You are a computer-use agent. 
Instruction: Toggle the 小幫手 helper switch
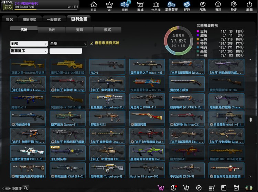tap(7, 188)
